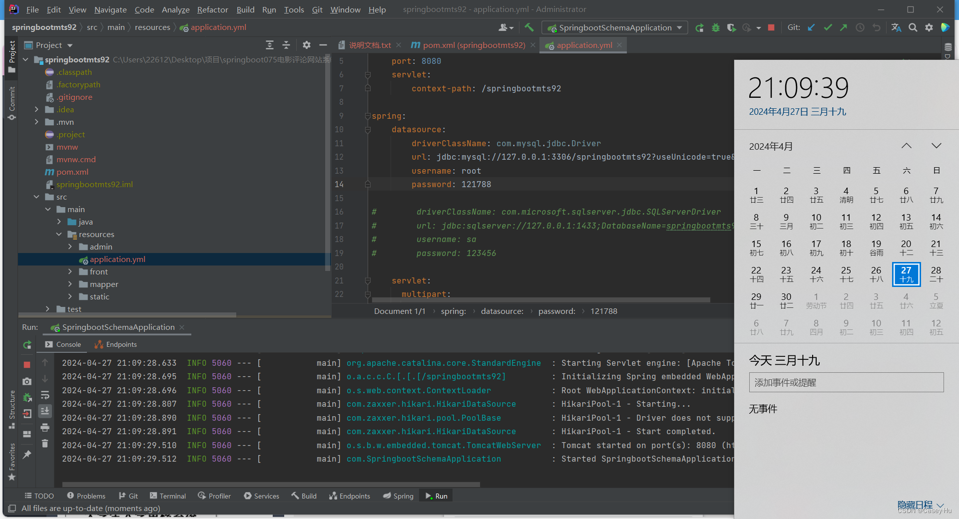
Task: Clear all console output trash icon
Action: (x=45, y=443)
